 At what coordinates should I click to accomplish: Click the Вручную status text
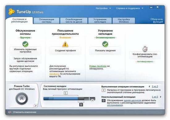[25, 37]
